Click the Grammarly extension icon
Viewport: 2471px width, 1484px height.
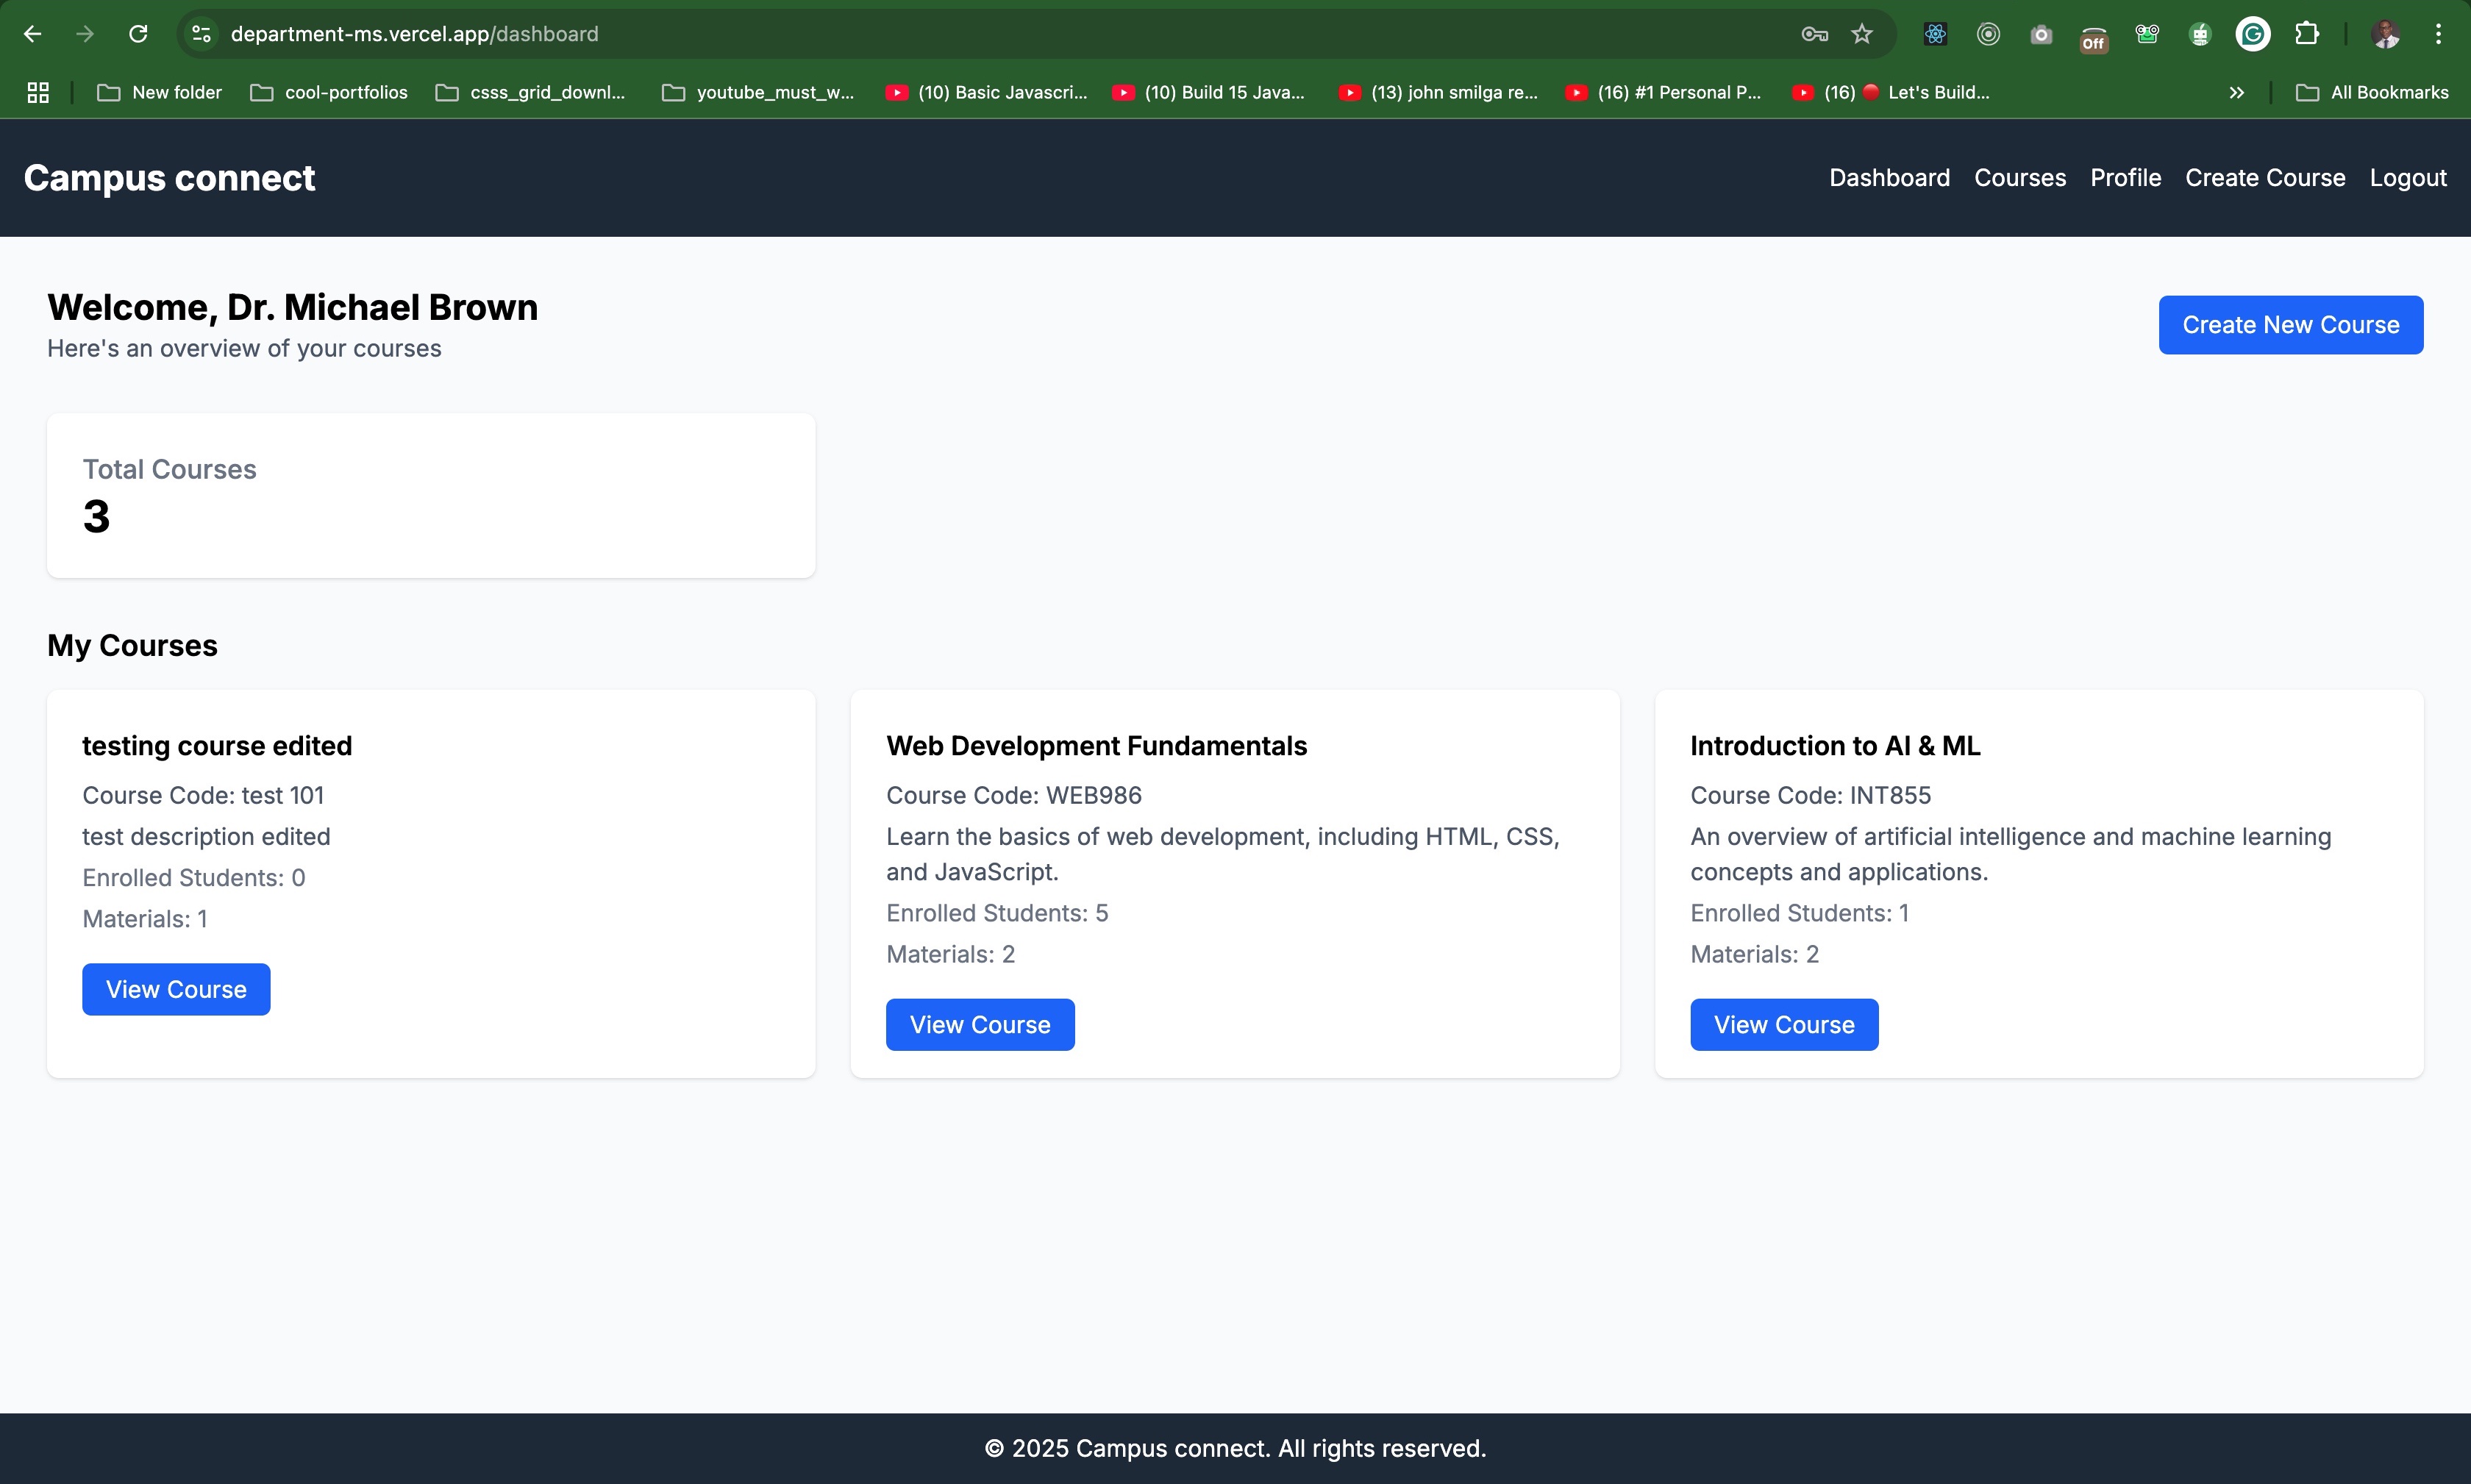click(2252, 34)
